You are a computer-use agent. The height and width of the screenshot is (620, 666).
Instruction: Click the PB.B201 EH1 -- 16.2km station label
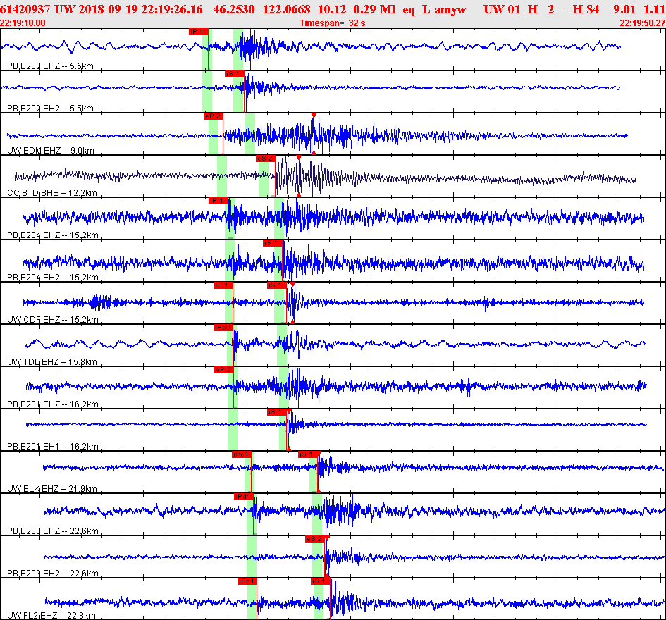point(53,446)
